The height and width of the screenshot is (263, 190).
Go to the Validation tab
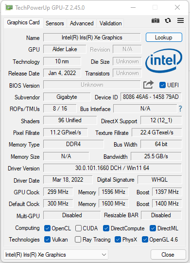(x=110, y=23)
